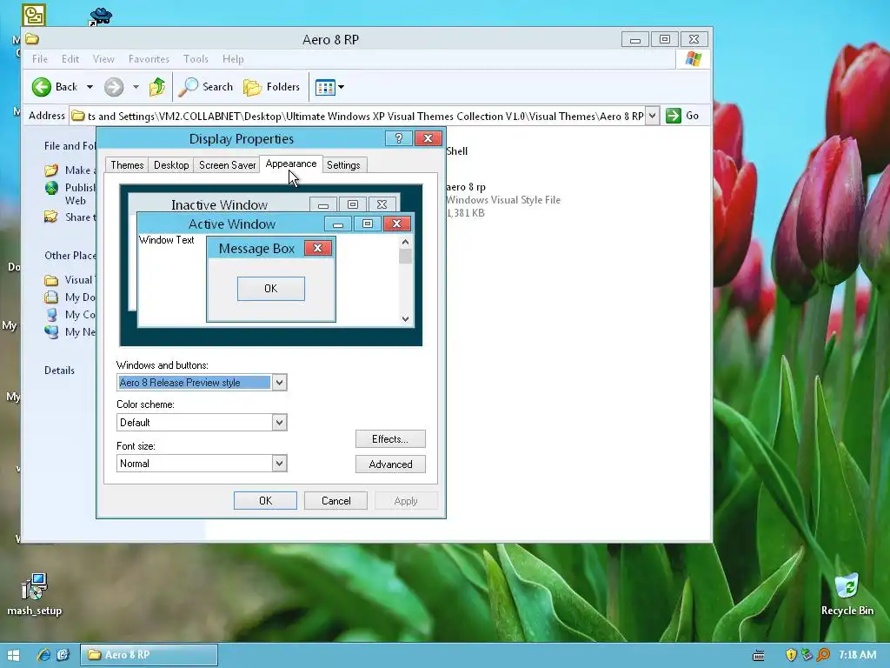
Task: Expand the Views dropdown arrow
Action: click(x=341, y=88)
